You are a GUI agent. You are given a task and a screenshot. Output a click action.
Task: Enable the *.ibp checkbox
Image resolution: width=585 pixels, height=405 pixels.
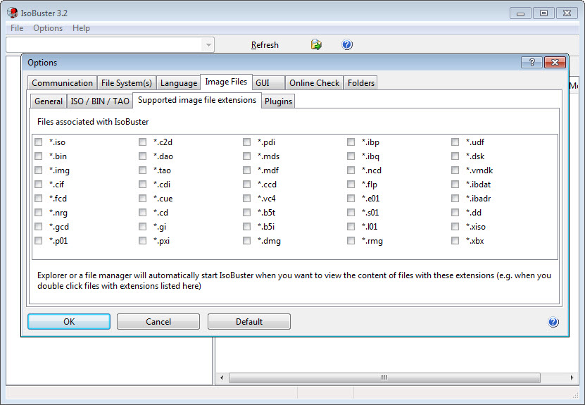pyautogui.click(x=351, y=142)
